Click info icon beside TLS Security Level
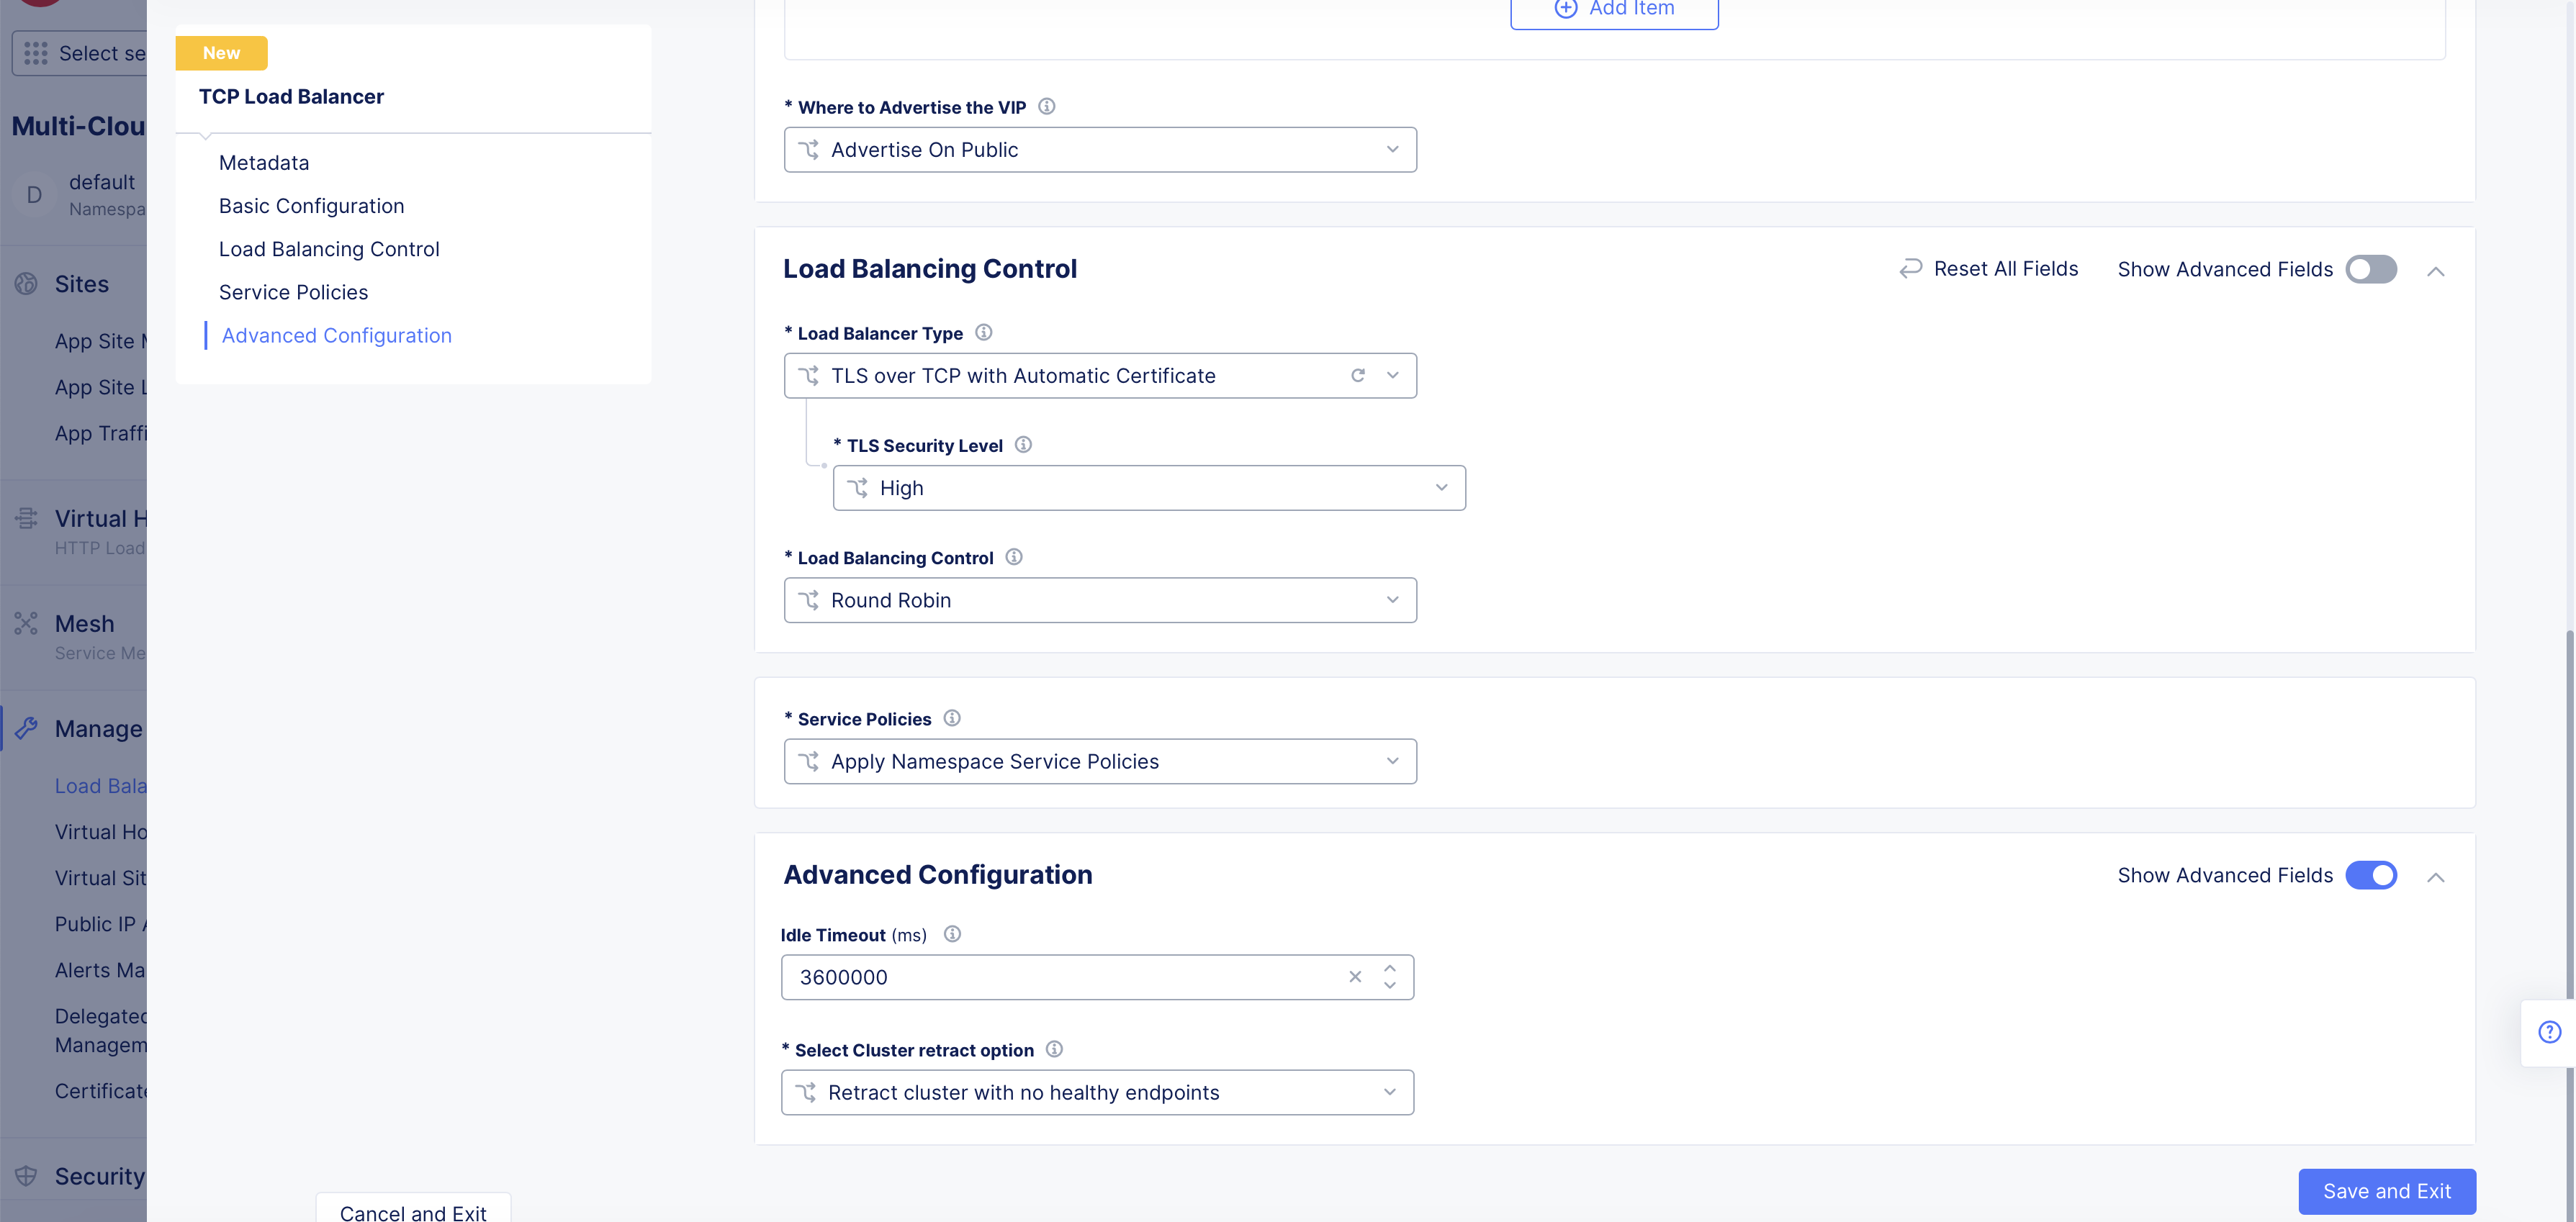This screenshot has width=2576, height=1222. pos(1022,445)
